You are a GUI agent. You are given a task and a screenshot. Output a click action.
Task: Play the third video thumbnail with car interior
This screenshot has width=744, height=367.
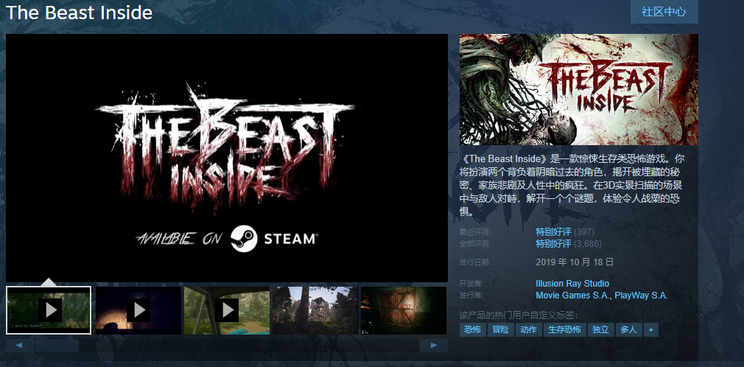[226, 310]
